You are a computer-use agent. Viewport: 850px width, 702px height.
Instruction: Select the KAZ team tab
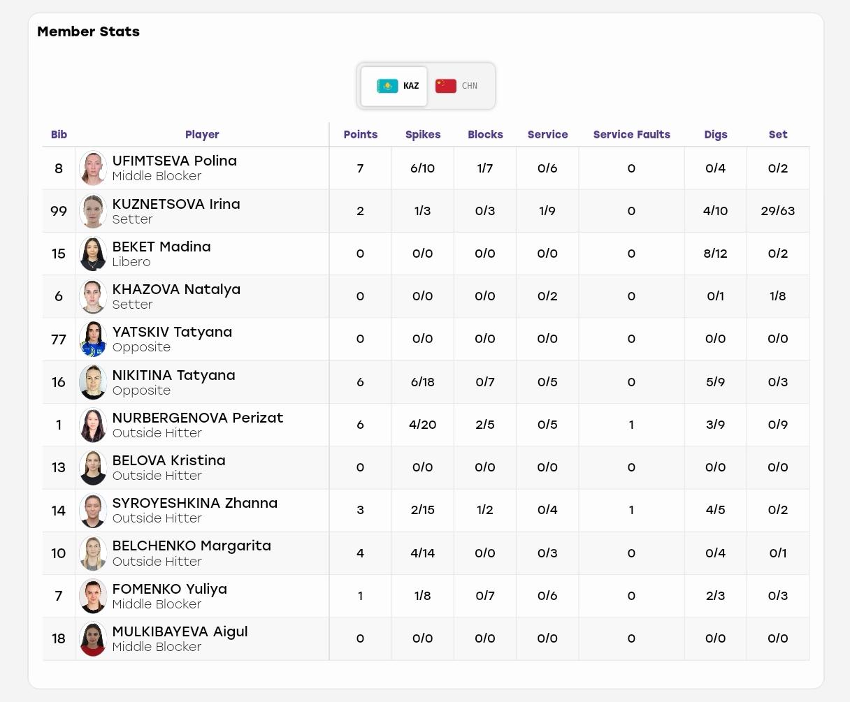tap(394, 86)
